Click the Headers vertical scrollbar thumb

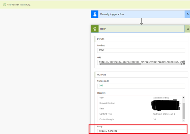point(184,111)
